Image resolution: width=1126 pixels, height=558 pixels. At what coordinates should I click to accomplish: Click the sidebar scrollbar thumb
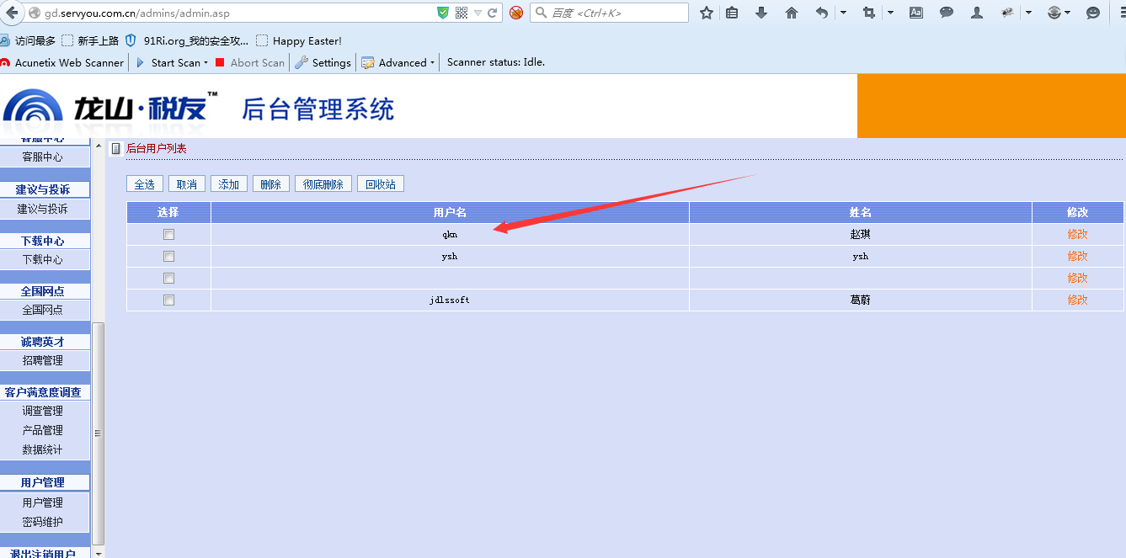click(x=99, y=433)
